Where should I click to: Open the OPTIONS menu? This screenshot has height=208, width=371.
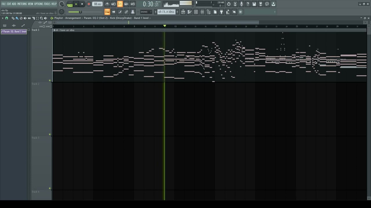[x=39, y=4]
